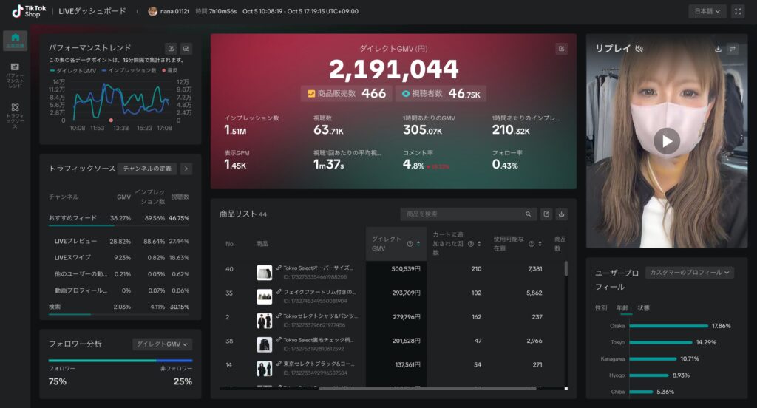
Task: Play the replay video
Action: [x=667, y=140]
